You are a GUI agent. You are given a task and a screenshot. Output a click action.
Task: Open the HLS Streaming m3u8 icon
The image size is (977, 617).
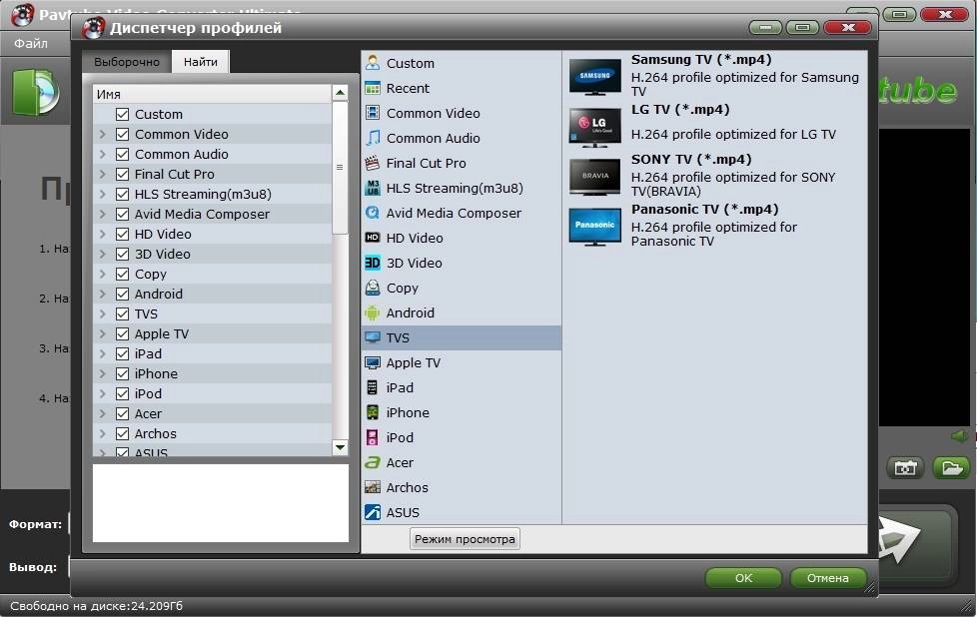click(x=373, y=188)
